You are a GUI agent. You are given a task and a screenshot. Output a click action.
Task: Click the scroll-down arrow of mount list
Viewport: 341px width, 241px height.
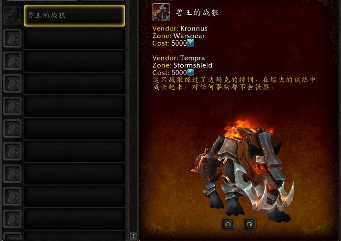(133, 236)
